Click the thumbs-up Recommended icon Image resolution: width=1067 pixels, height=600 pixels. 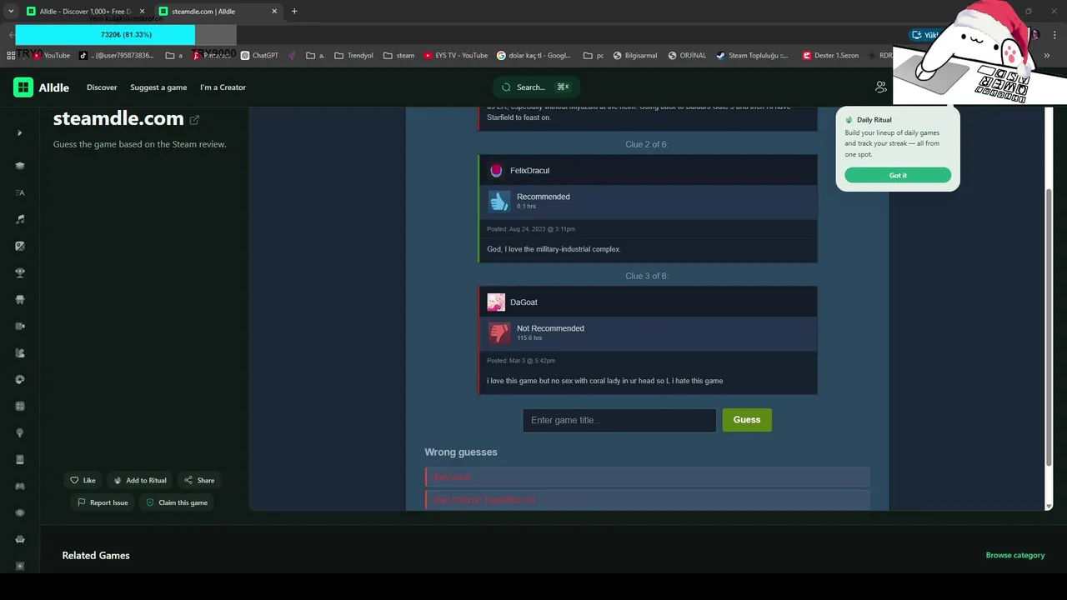[x=498, y=201]
